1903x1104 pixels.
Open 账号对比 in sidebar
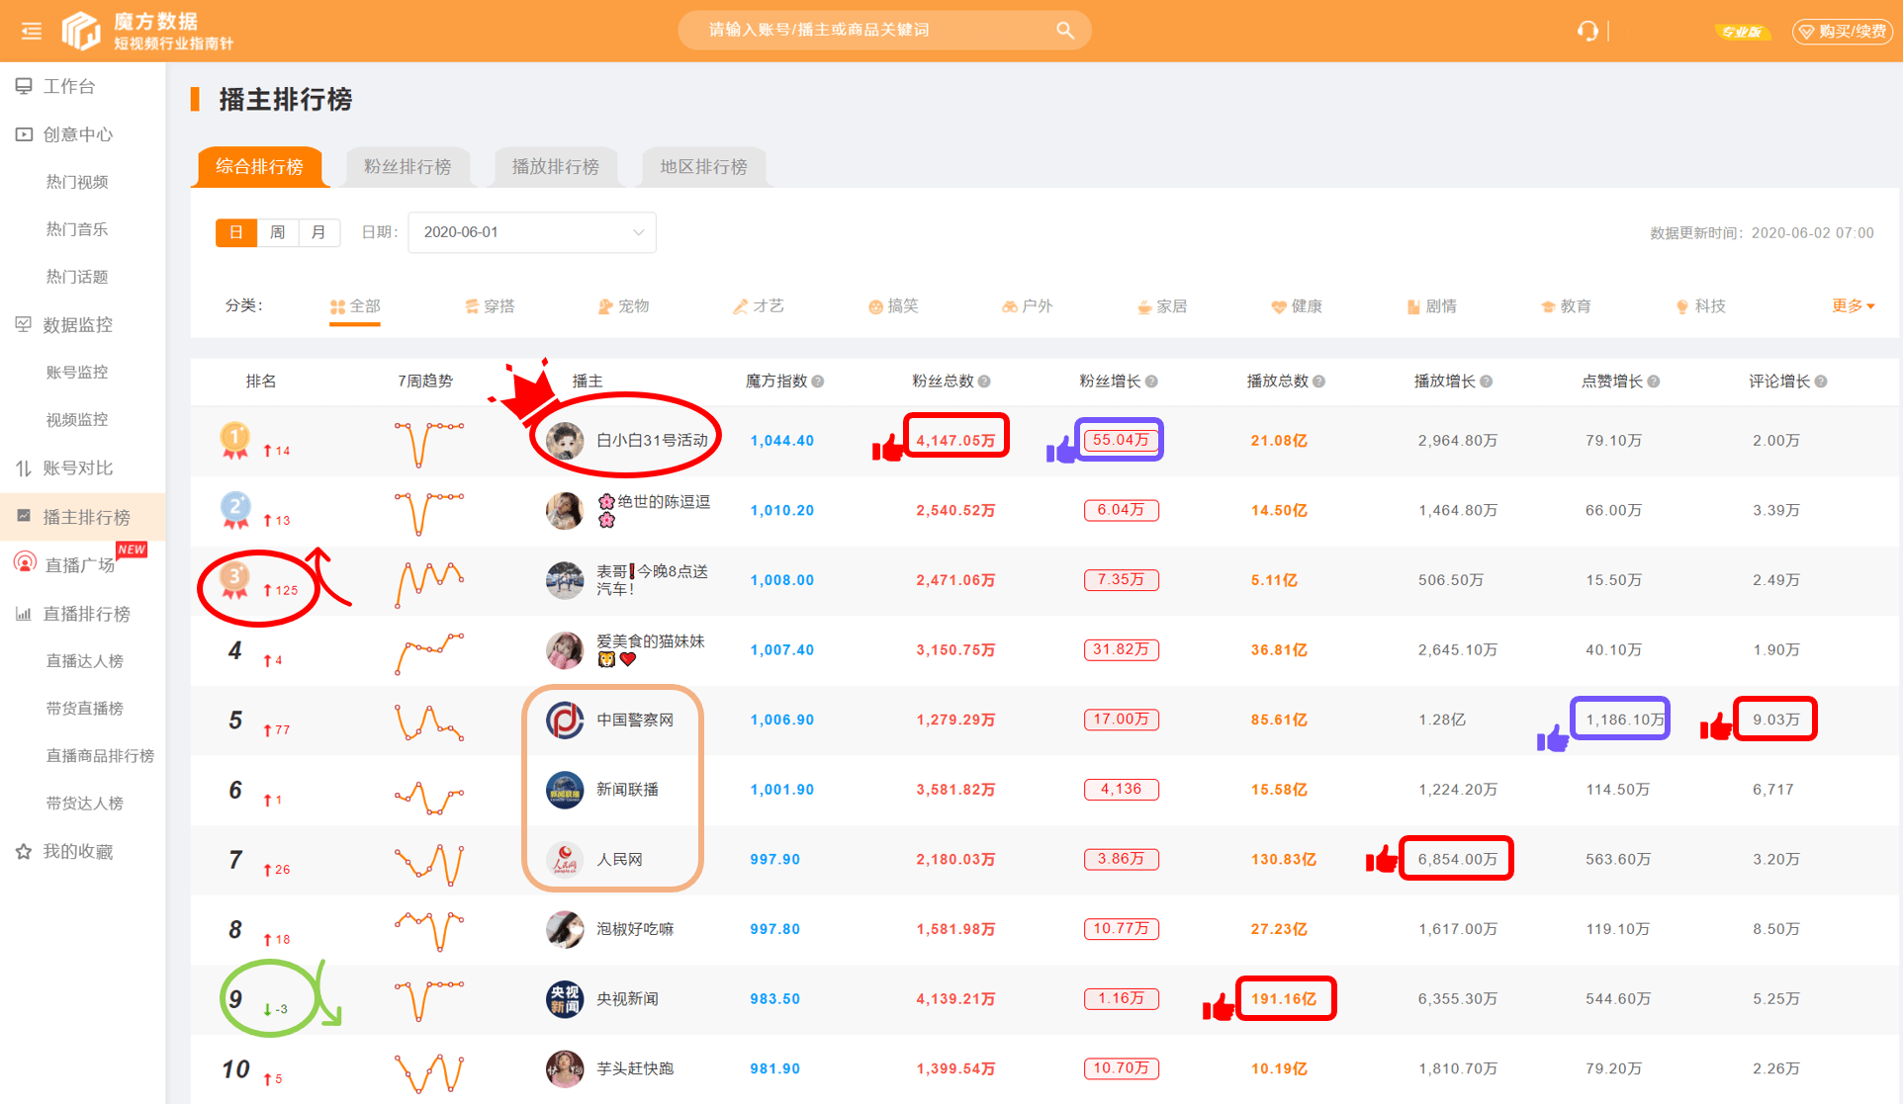(78, 467)
